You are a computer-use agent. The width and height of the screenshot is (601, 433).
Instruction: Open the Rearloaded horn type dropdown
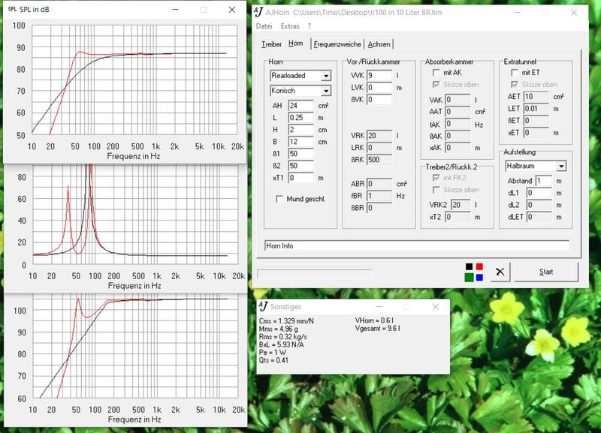325,76
